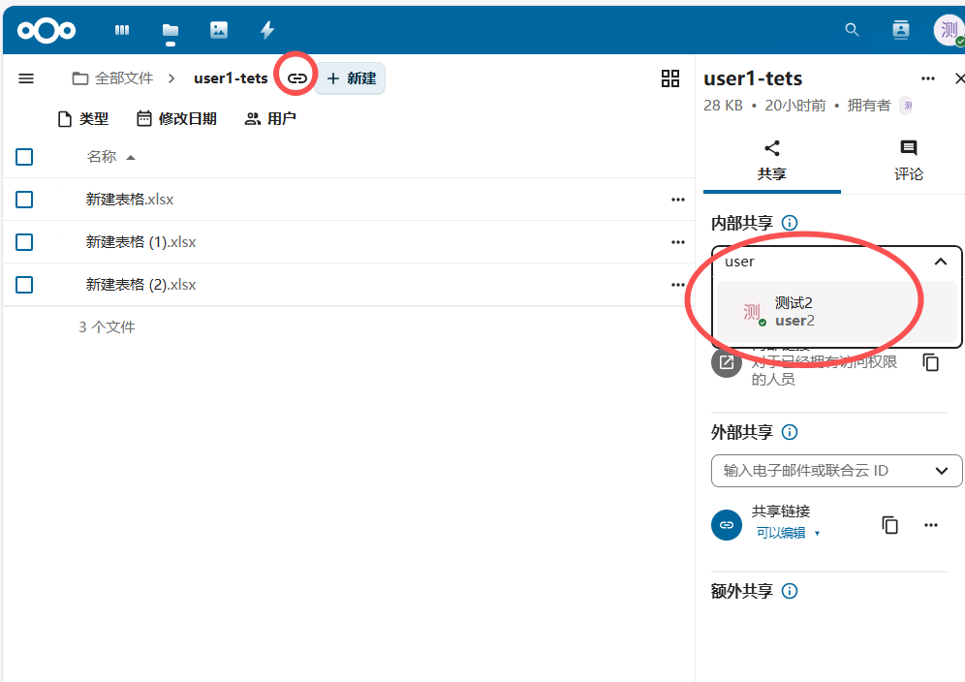965x682 pixels.
Task: Toggle the select-all files checkbox
Action: tap(24, 157)
